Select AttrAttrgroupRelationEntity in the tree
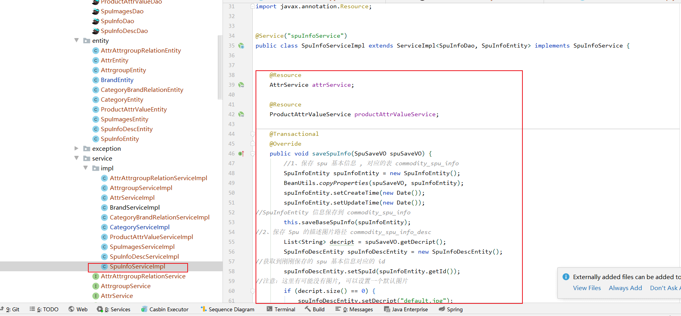The height and width of the screenshot is (316, 681). click(141, 51)
